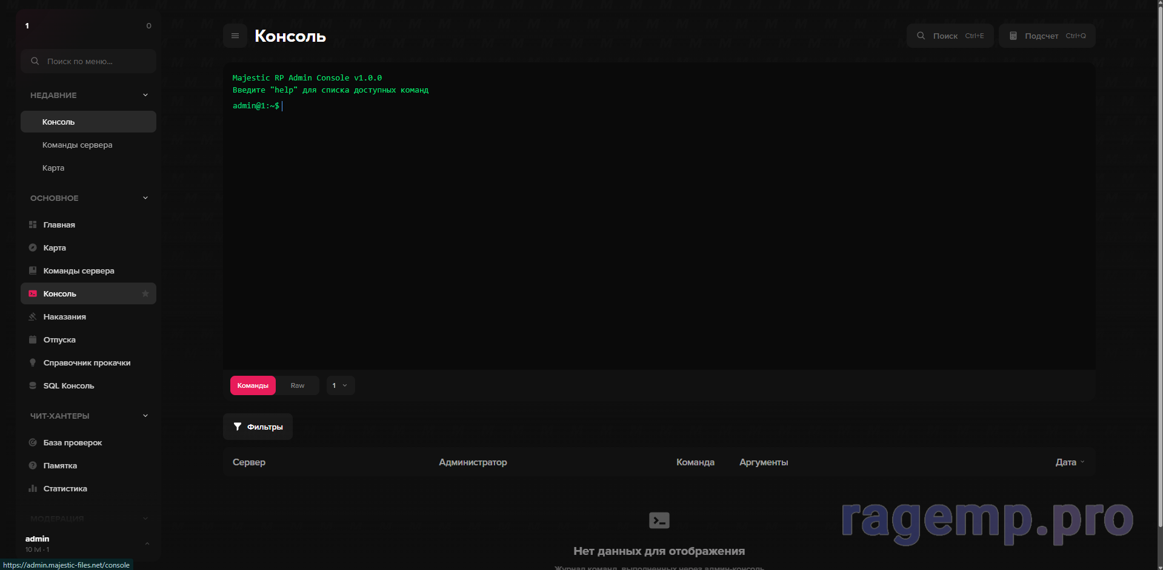Open Карта in recent items list
This screenshot has width=1163, height=570.
pos(88,168)
